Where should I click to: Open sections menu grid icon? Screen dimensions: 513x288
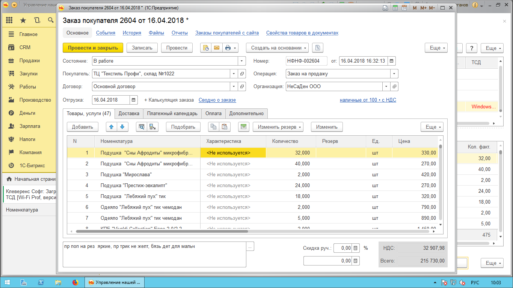(9, 20)
